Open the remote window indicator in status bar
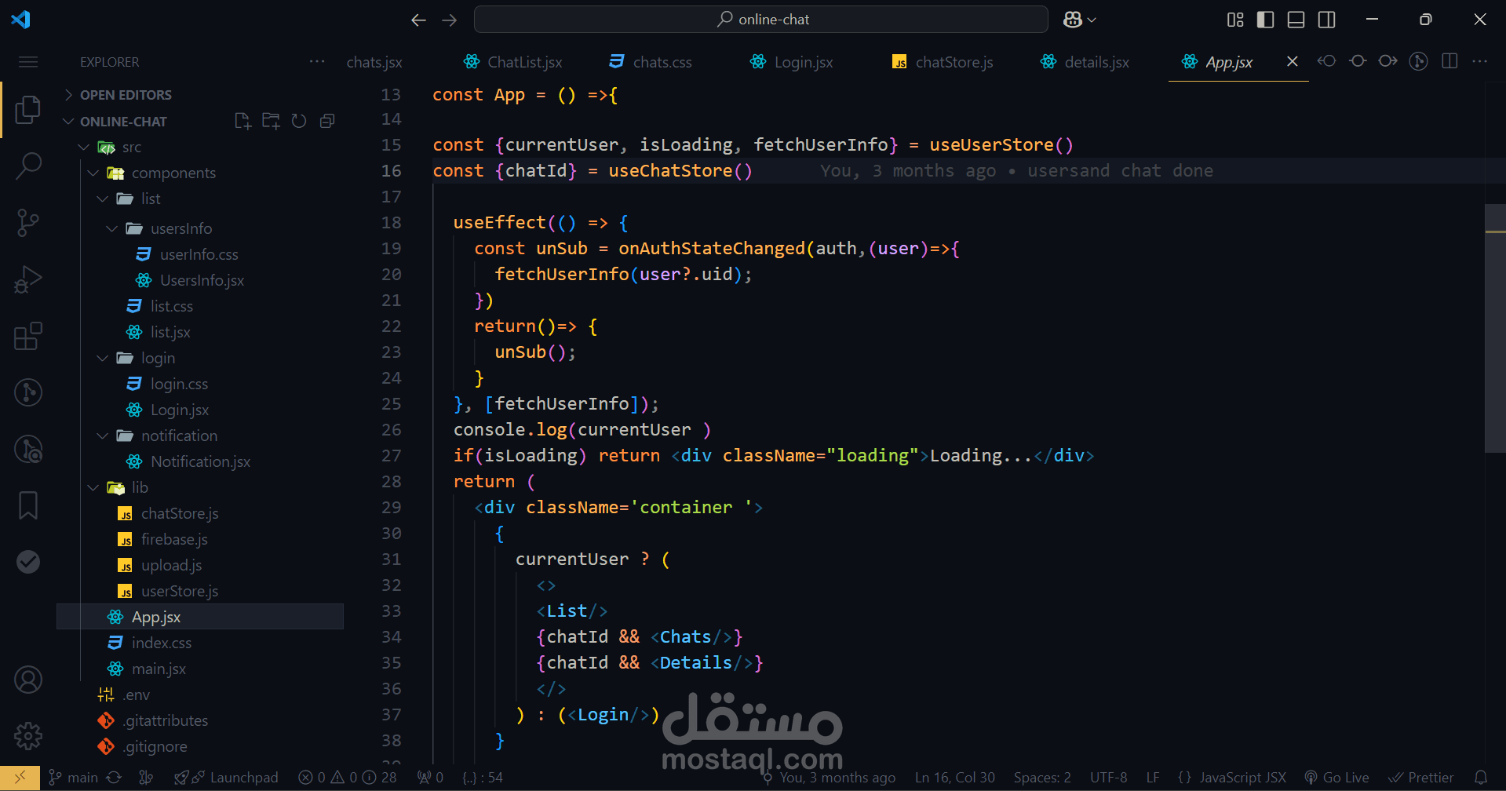Image resolution: width=1506 pixels, height=791 pixels. click(20, 778)
